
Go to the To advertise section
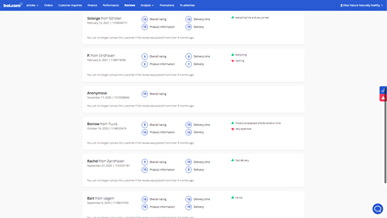[x=187, y=5]
